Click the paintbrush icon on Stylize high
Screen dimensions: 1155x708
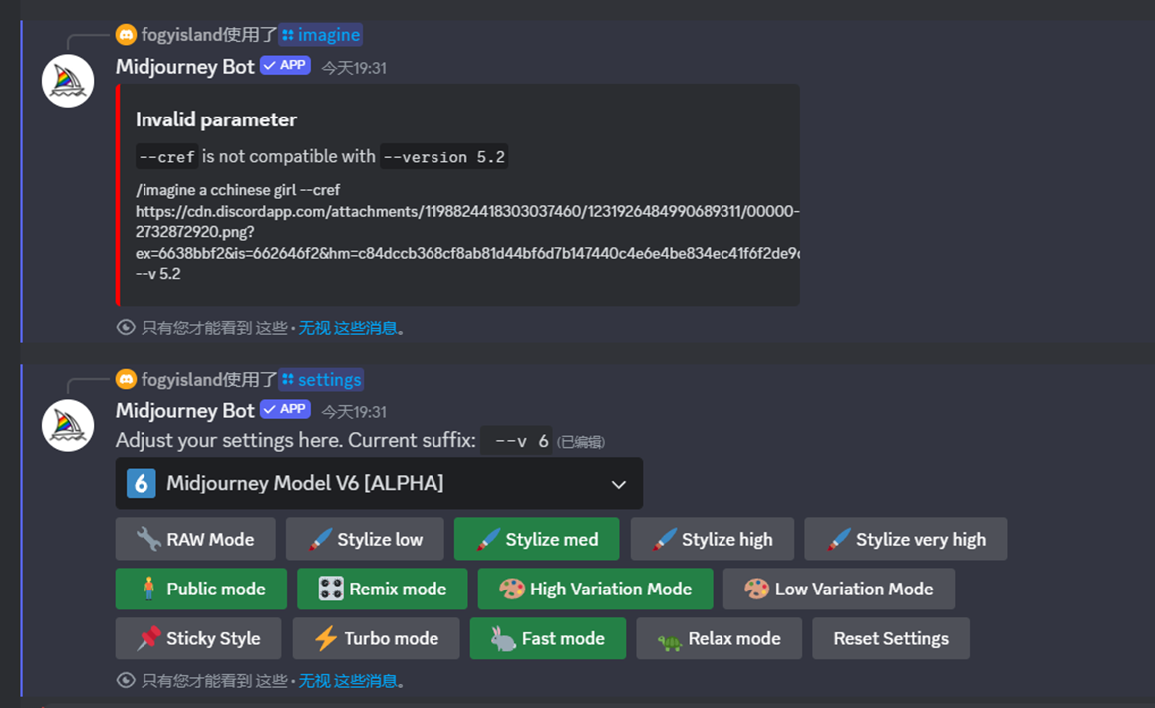tap(665, 539)
